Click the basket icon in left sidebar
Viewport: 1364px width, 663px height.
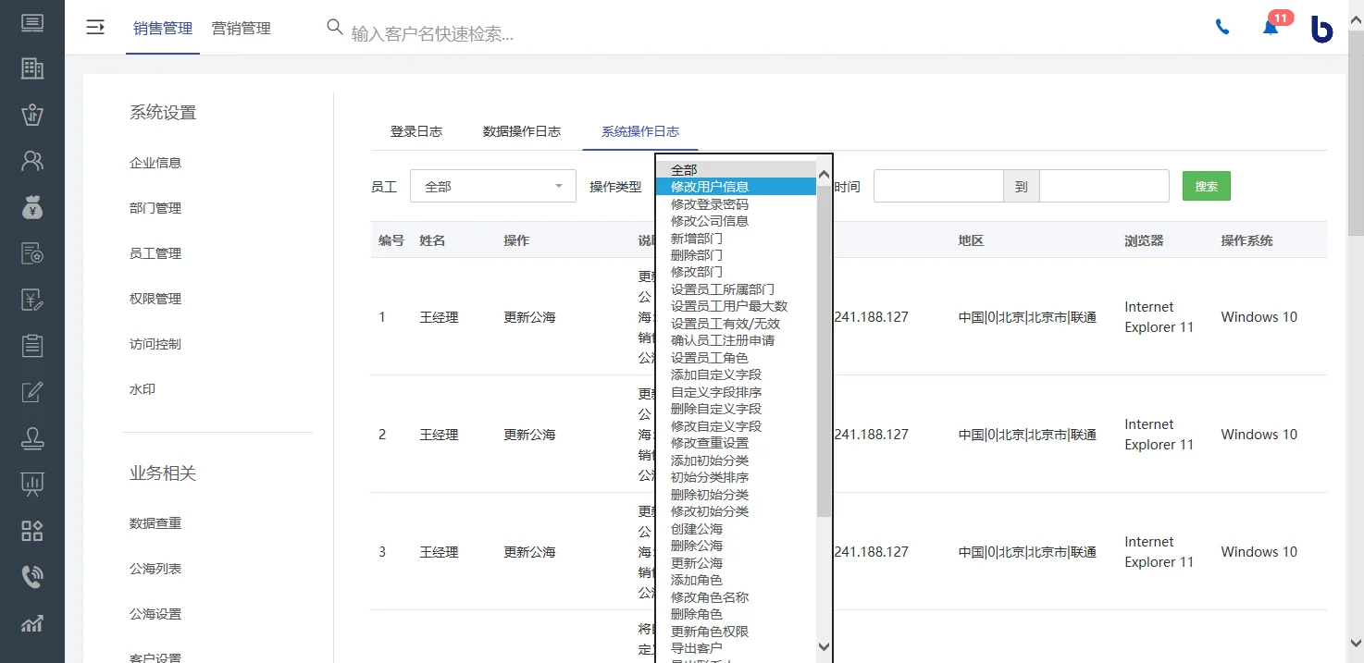pyautogui.click(x=31, y=115)
